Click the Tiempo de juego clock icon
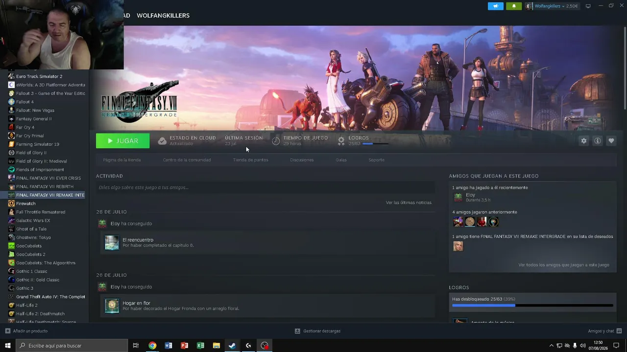 276,141
